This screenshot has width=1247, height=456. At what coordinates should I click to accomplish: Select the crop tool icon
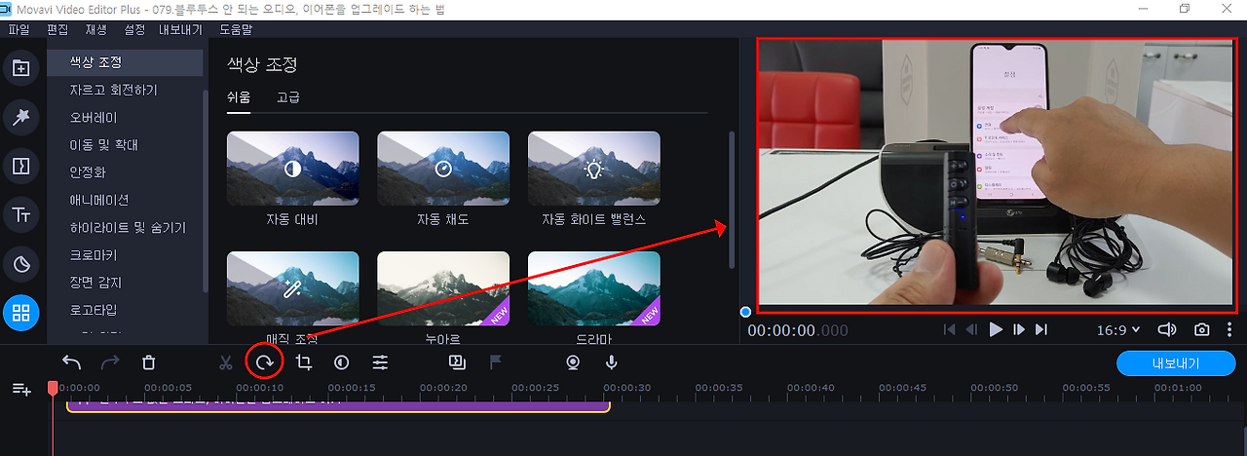point(303,362)
